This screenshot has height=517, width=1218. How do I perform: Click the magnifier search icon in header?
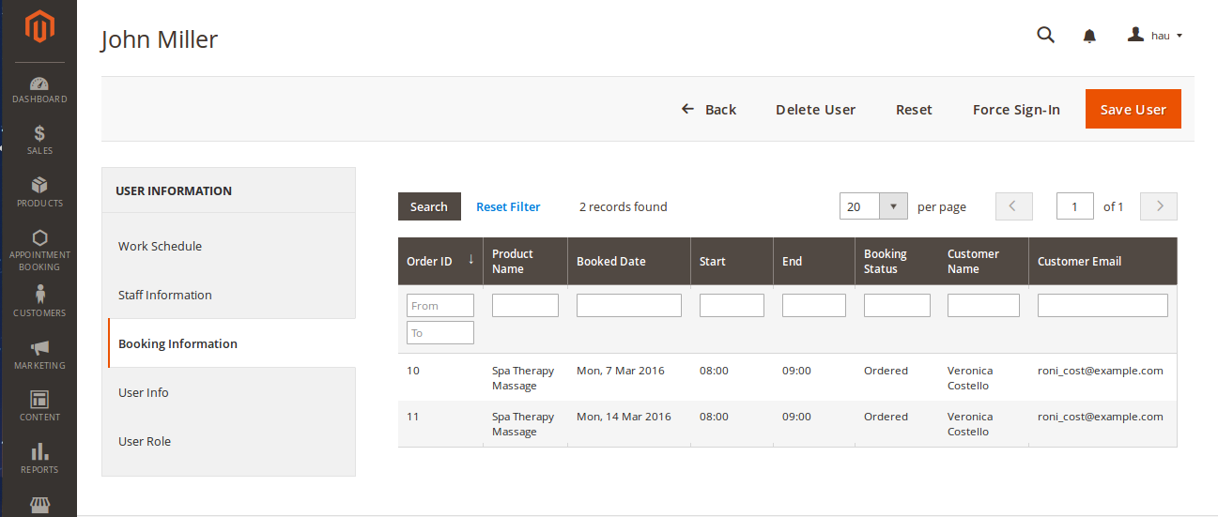point(1045,36)
